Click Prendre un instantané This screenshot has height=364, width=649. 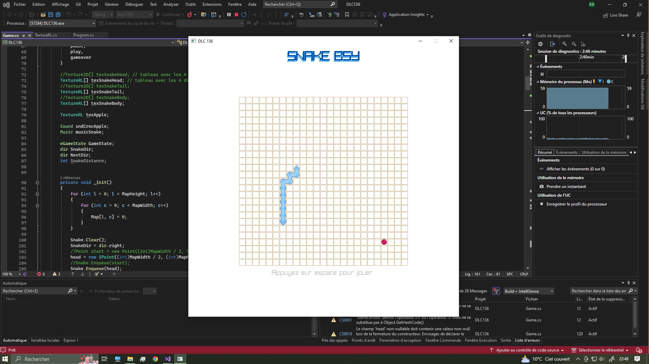[566, 187]
